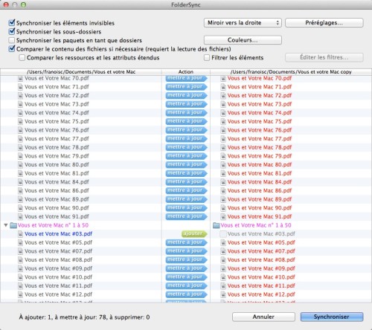Disable 'Synchroniser les éléments invisibles' checkbox

coord(12,23)
